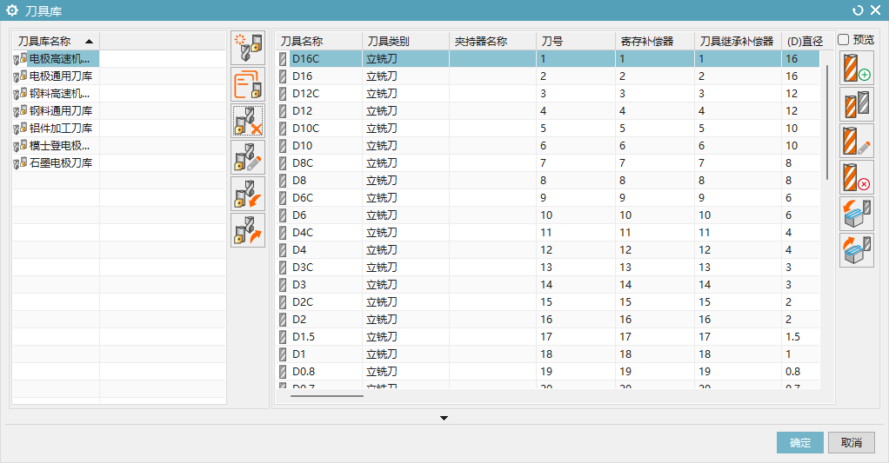Add a new tool with plus icon
The height and width of the screenshot is (463, 889).
pos(857,68)
